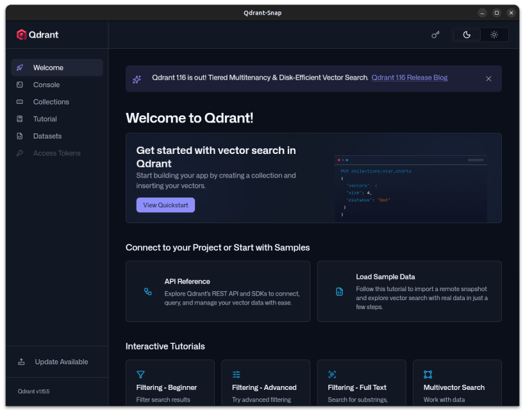Viewport: 525px width, 413px height.
Task: Click the API Reference connector icon
Action: pos(147,291)
